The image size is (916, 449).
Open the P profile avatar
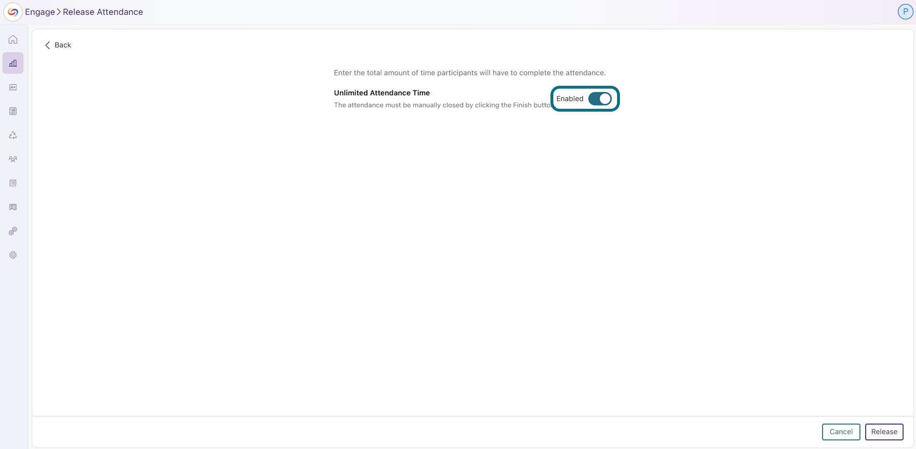[x=905, y=12]
